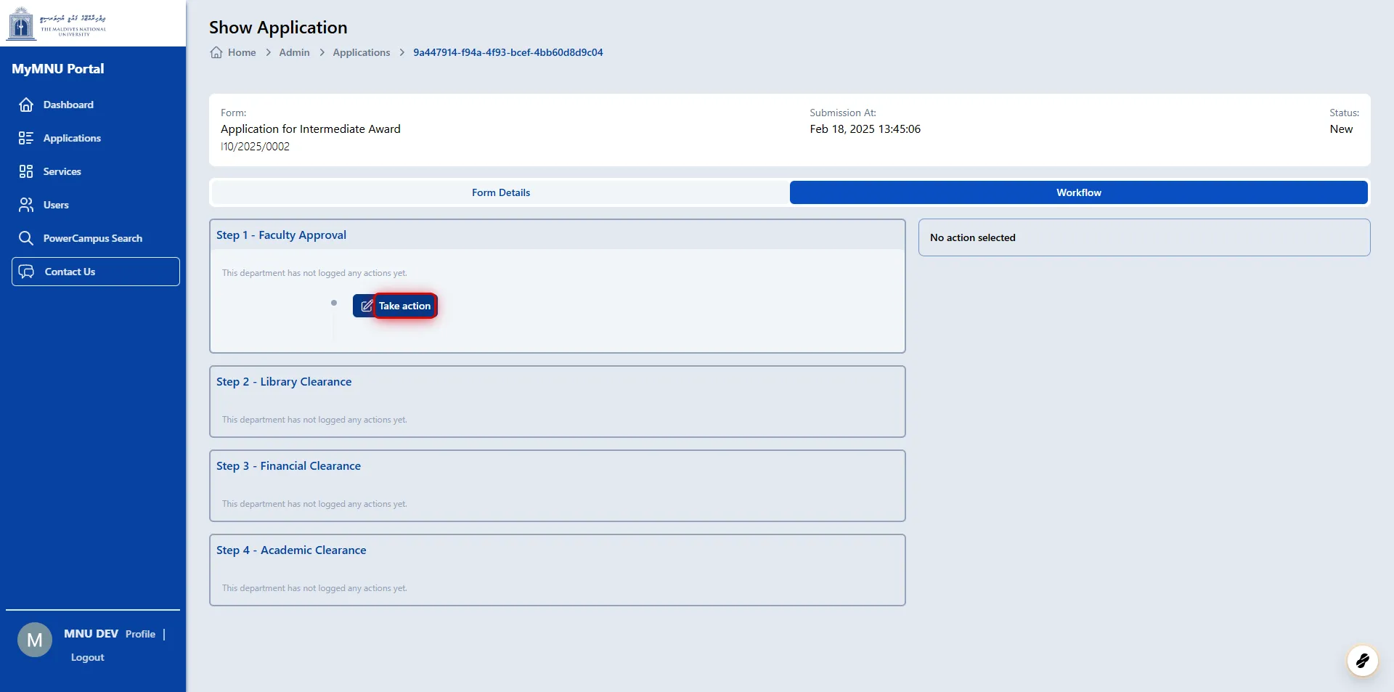
Task: Click the floating feather icon button
Action: [1362, 661]
